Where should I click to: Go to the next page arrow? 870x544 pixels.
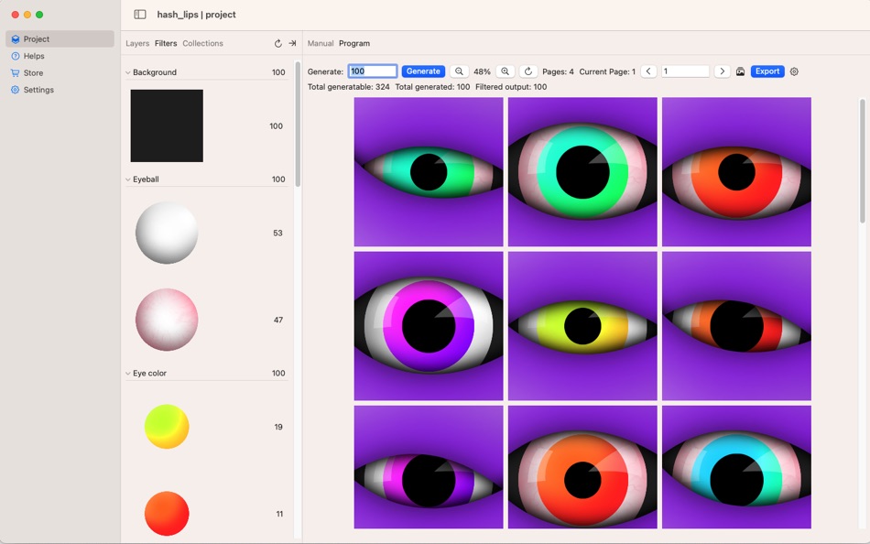(722, 71)
